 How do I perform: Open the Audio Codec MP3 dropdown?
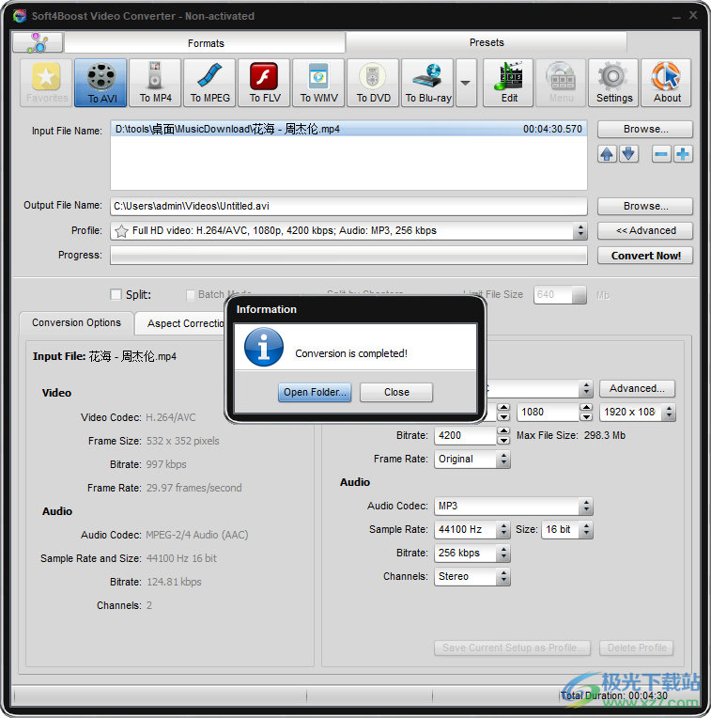coord(586,507)
